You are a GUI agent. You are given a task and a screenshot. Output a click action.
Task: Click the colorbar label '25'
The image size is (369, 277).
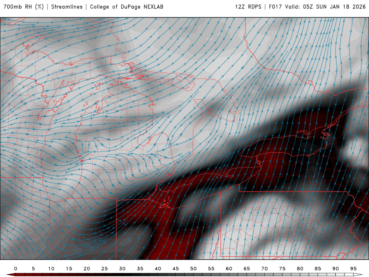coord(105,269)
